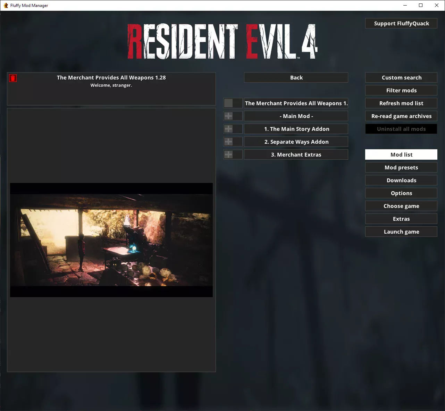
Task: Select the Mod list tab
Action: click(401, 154)
